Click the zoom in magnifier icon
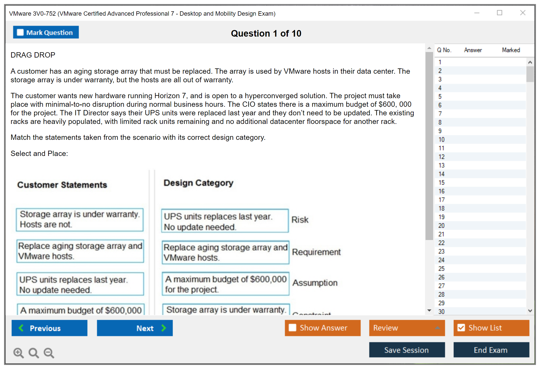Screen dimensions: 542x371 [18, 353]
